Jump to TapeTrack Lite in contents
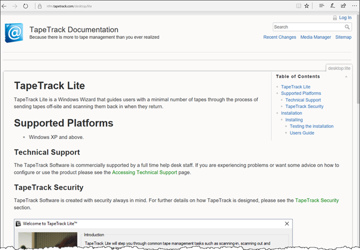The image size is (360, 250). (295, 87)
